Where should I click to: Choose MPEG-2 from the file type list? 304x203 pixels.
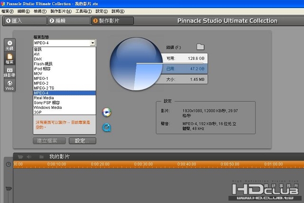(65, 83)
